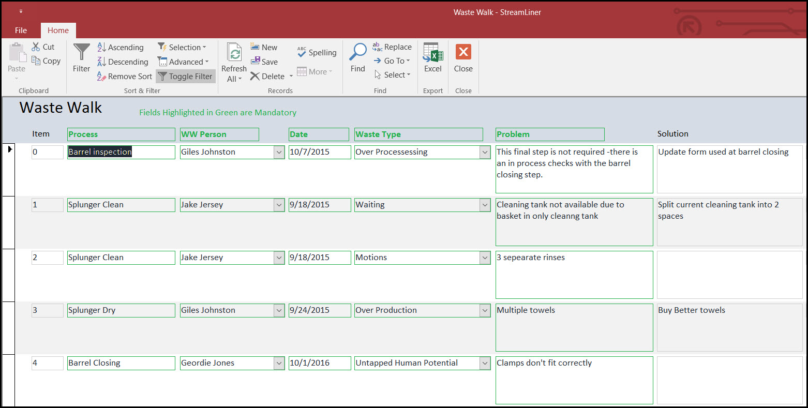Click the Solution field for item 2

729,275
